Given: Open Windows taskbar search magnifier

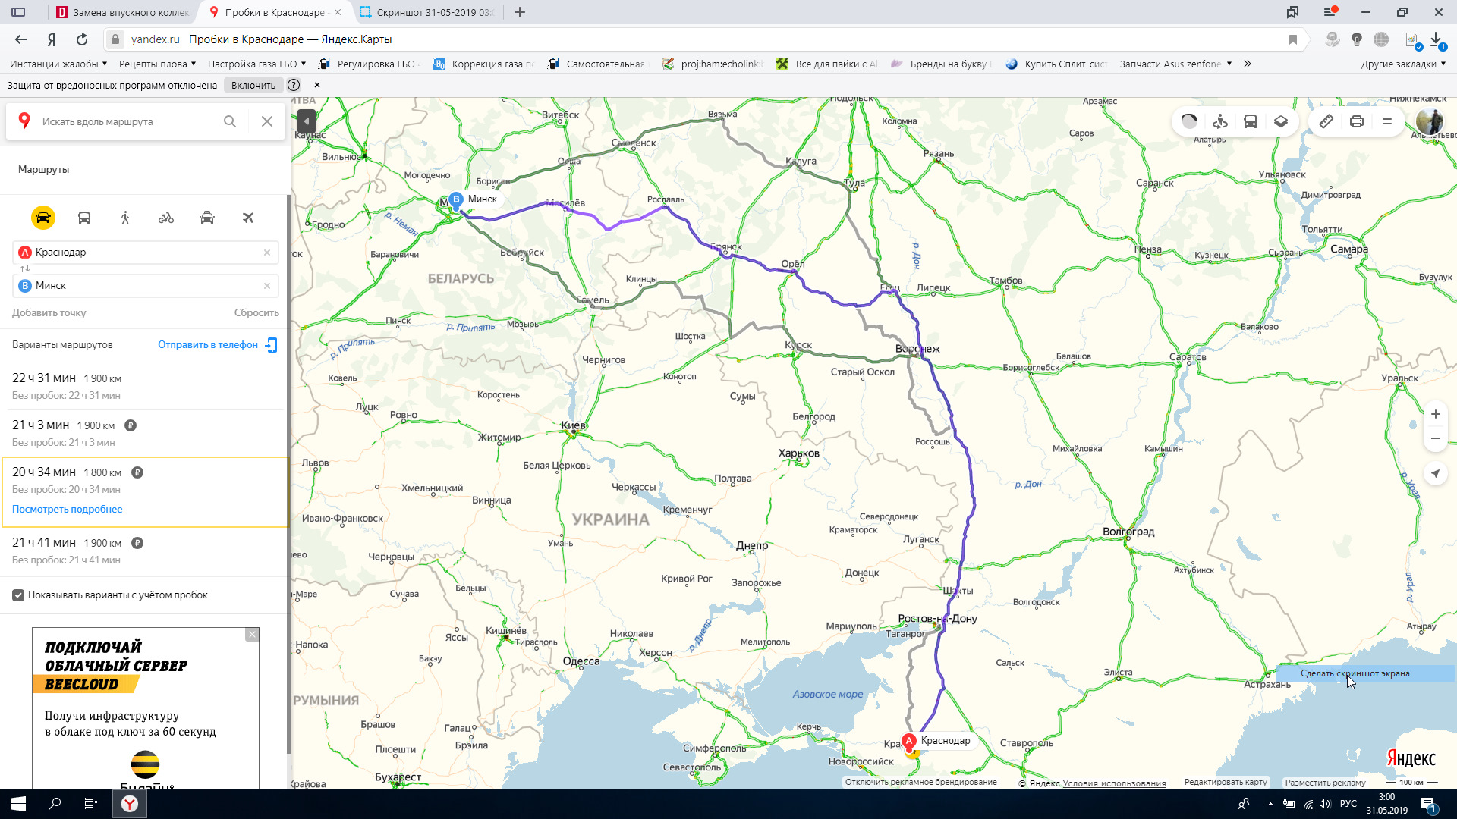Looking at the screenshot, I should [55, 804].
